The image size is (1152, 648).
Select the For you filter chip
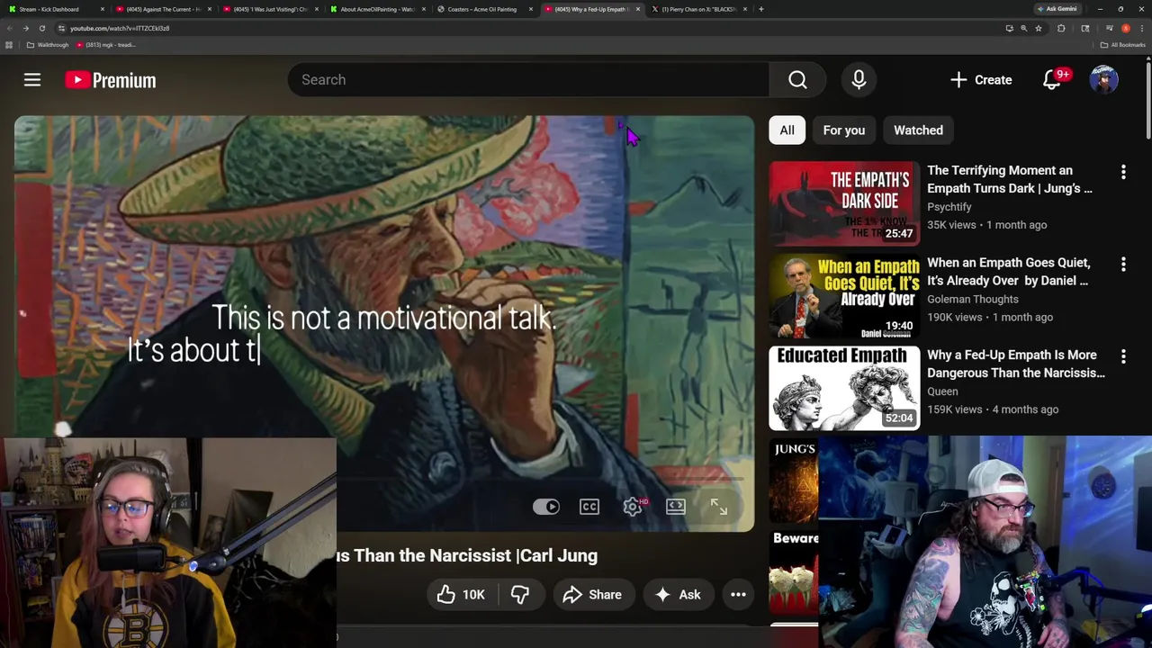[844, 130]
